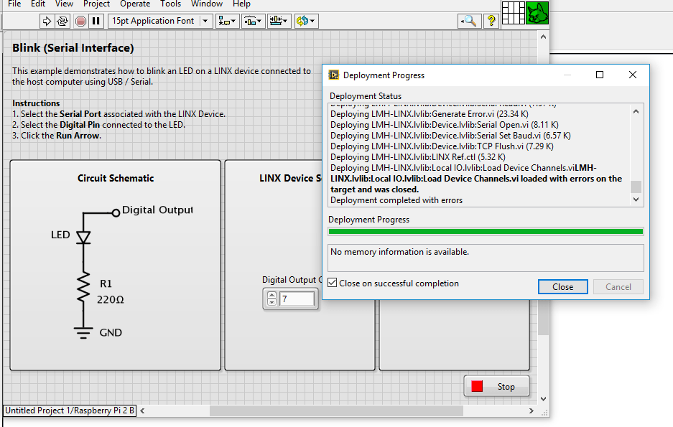The width and height of the screenshot is (673, 427).
Task: Uncheck Close on successful completion
Action: [333, 283]
